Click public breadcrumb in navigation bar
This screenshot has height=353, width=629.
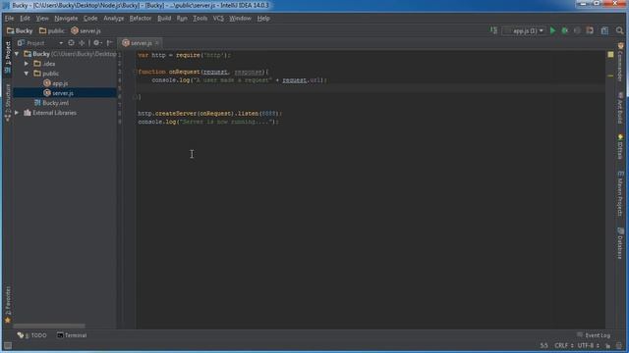[x=52, y=30]
